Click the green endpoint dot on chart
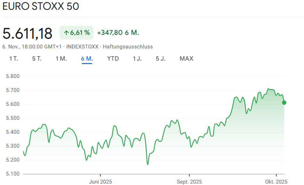Image resolution: width=304 pixels, height=185 pixels. pos(284,102)
